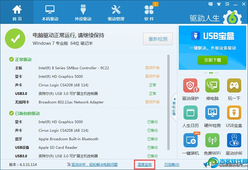Open the USB宝盒 advertisement banner
This screenshot has width=248, height=170.
point(212,48)
